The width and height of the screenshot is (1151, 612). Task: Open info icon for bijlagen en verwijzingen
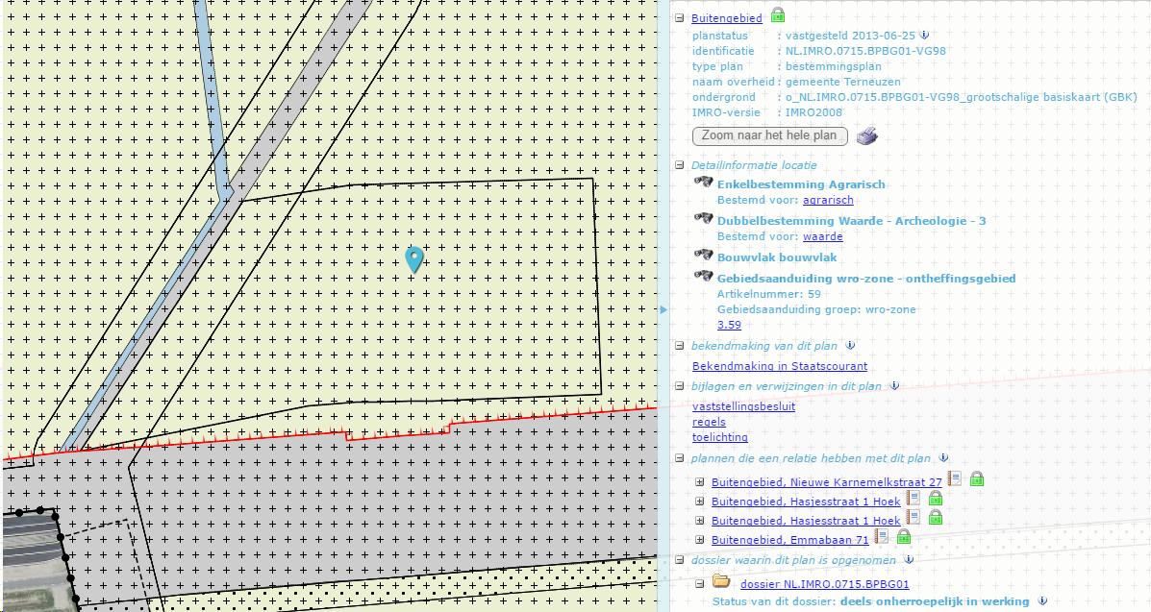click(894, 385)
